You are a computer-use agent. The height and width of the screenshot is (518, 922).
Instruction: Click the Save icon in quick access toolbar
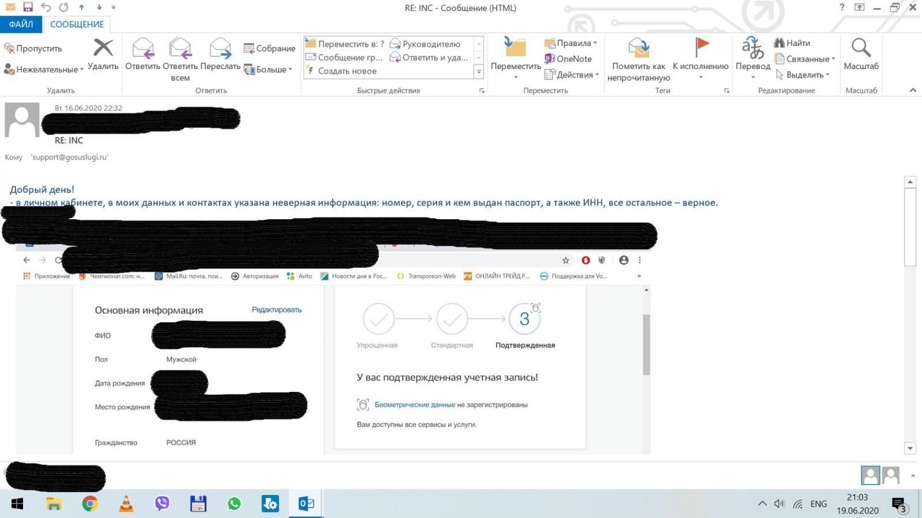point(28,7)
